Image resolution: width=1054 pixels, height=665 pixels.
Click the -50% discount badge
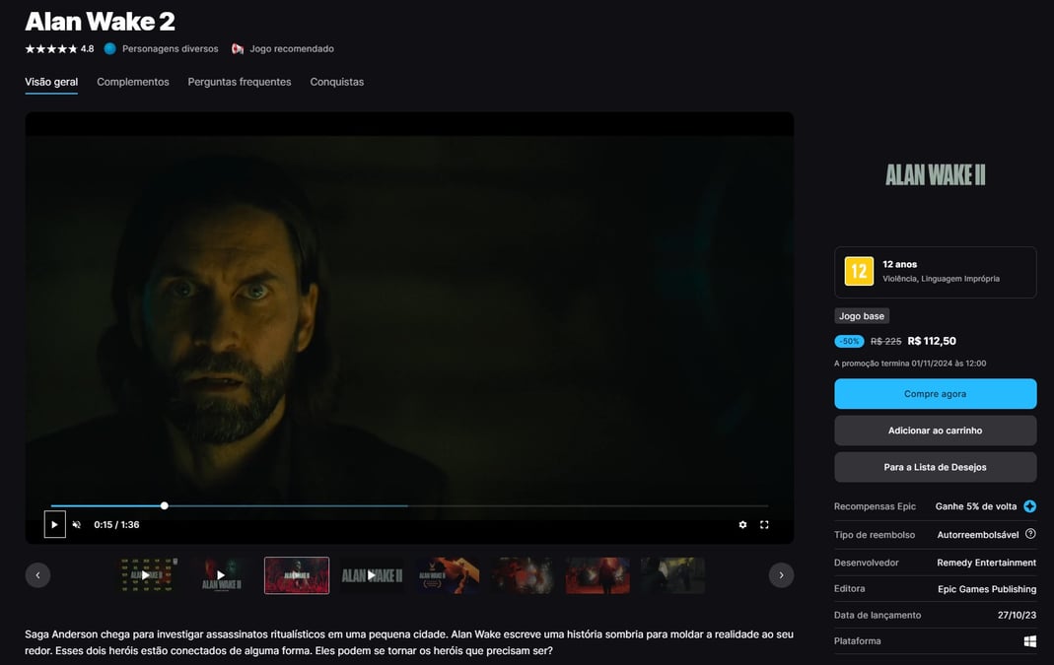(849, 341)
